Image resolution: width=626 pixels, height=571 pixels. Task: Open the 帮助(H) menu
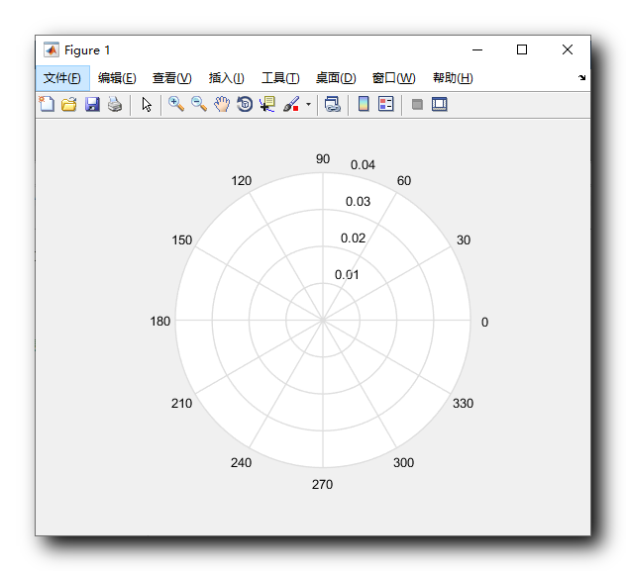[453, 78]
